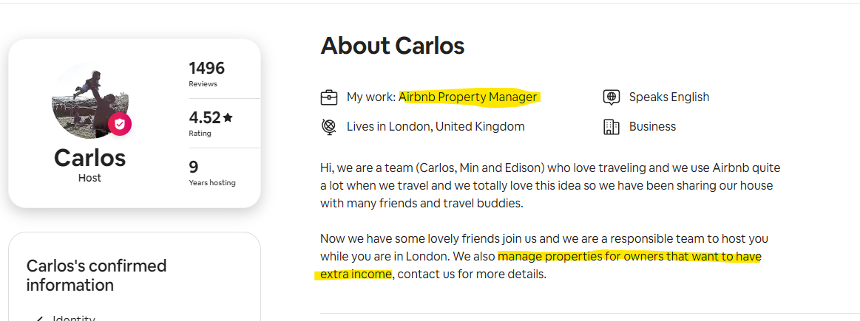860x321 pixels.
Task: Click the Reviews label under 1496
Action: 202,84
